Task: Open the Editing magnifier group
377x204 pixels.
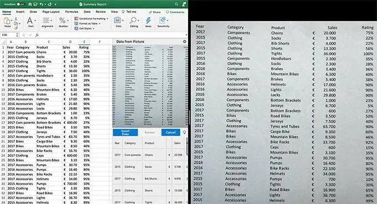Action: (x=134, y=22)
